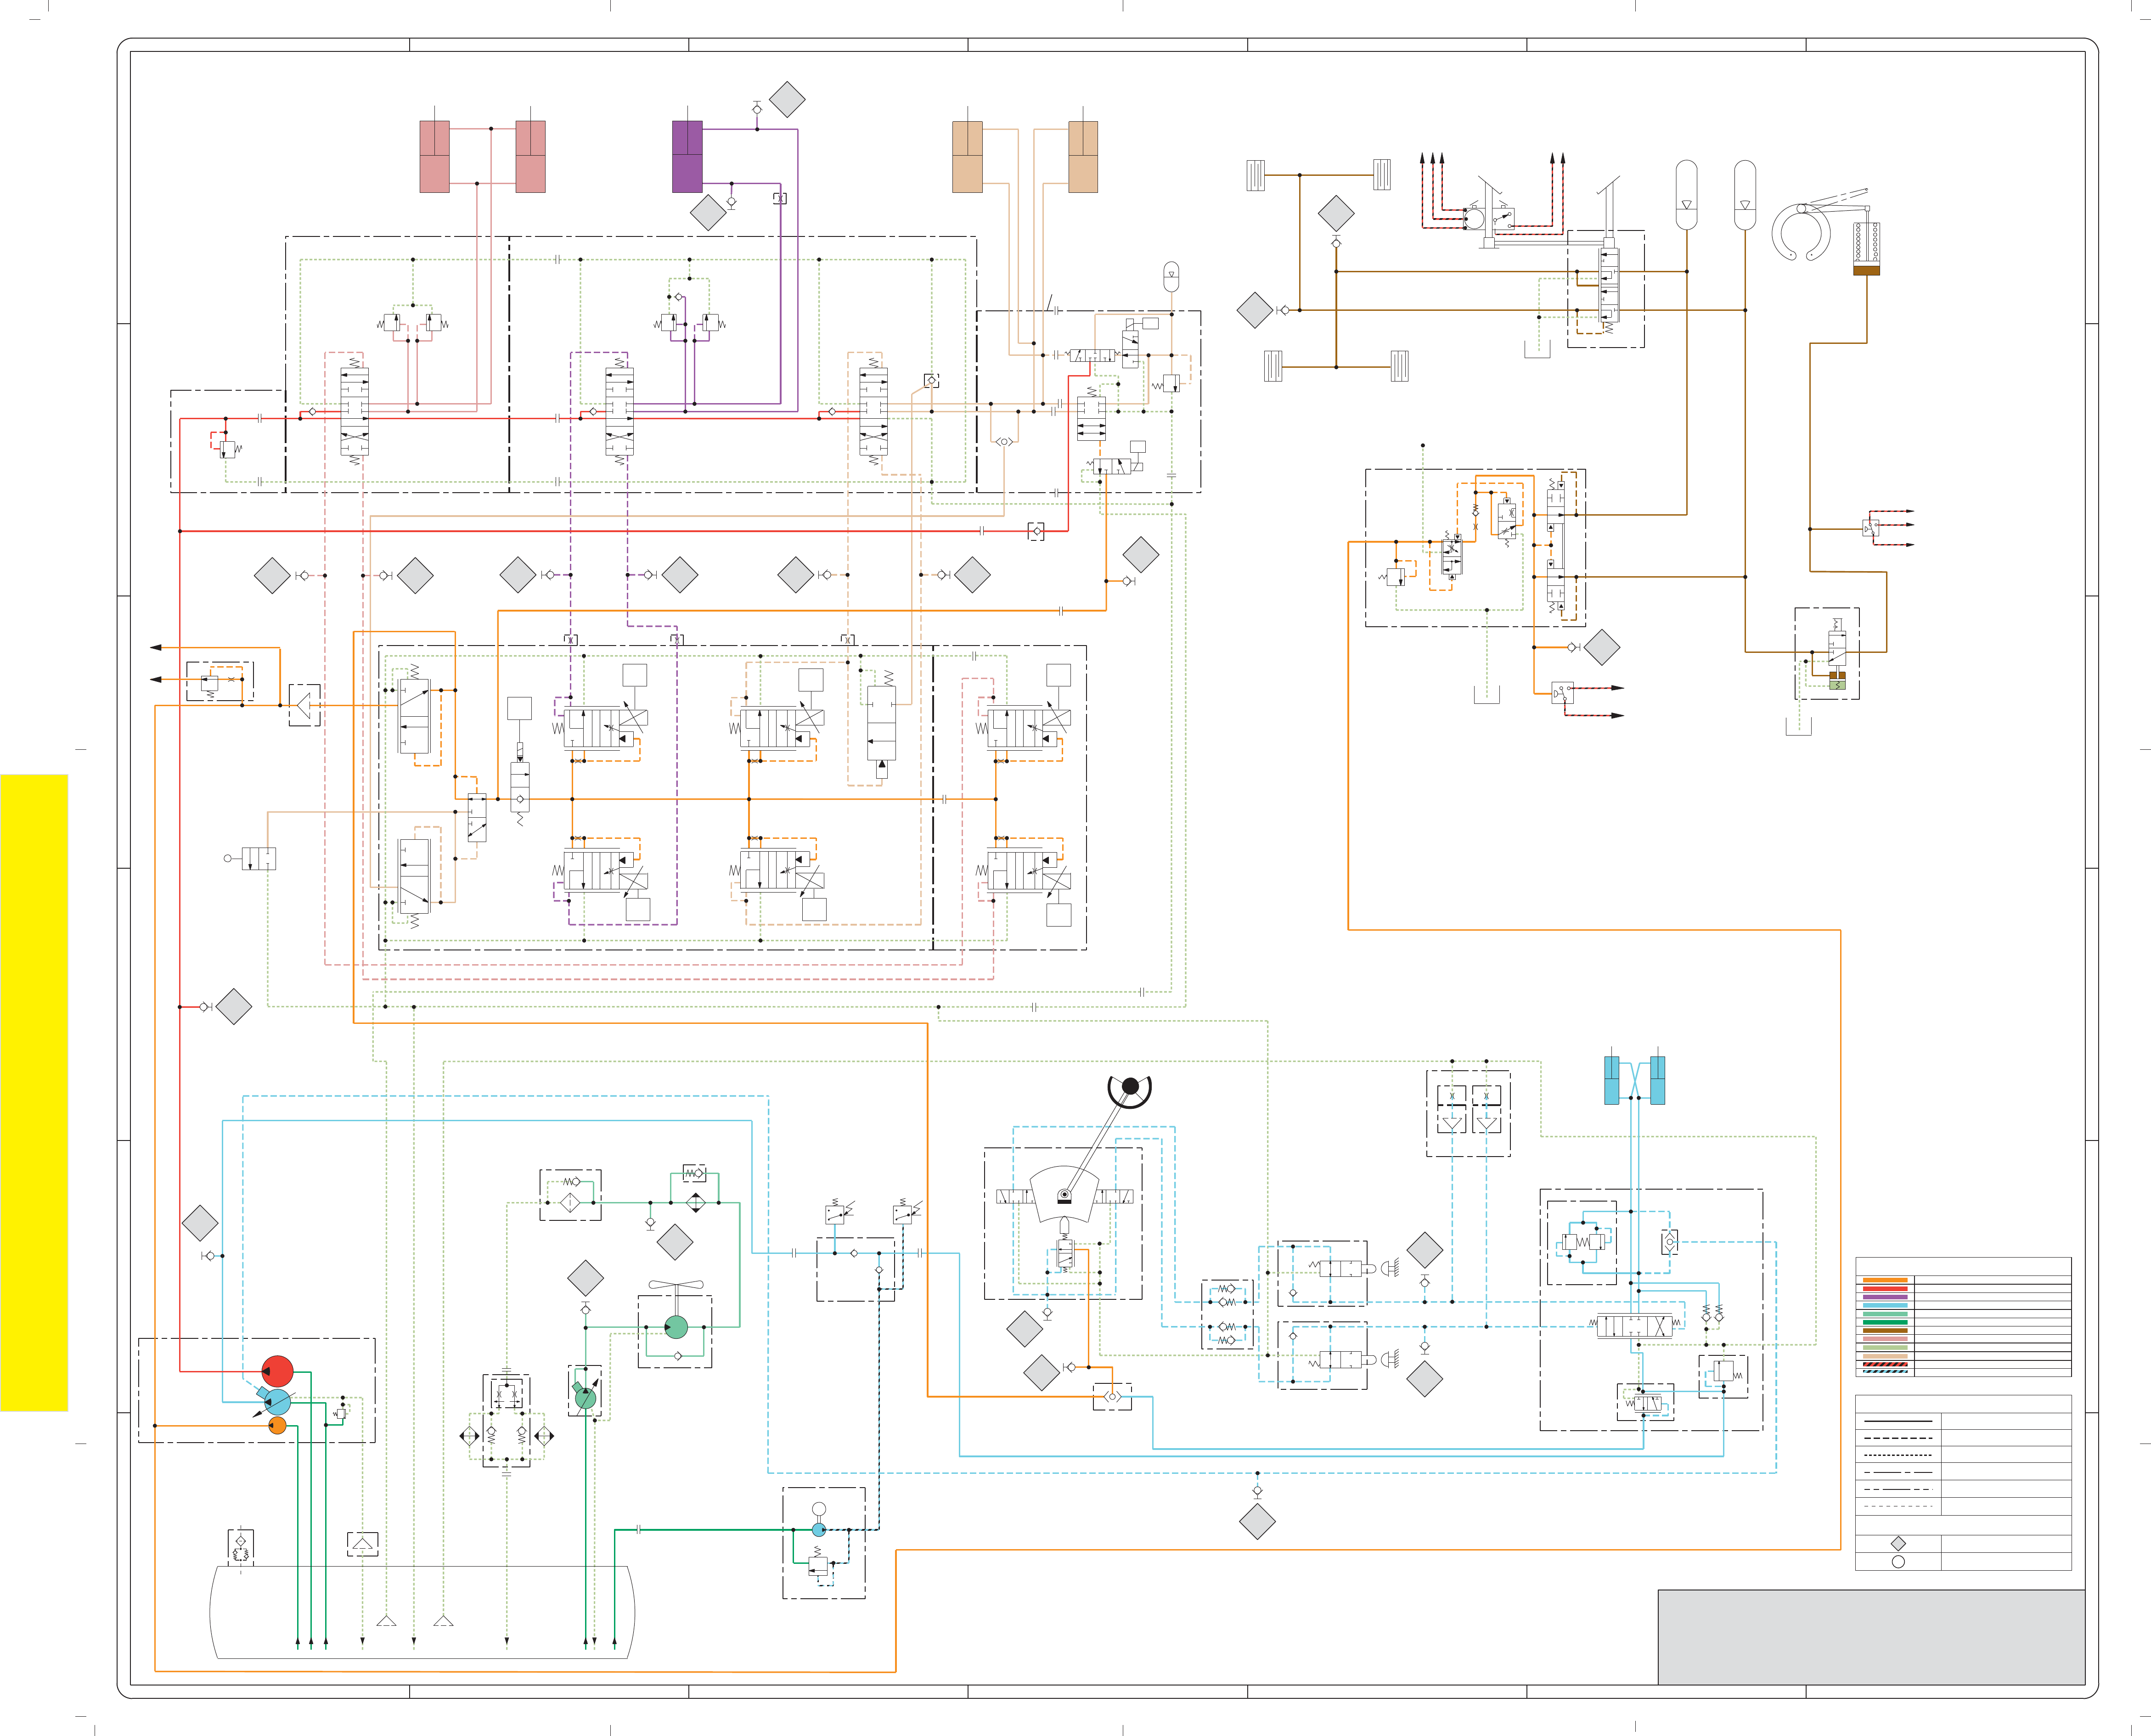This screenshot has height=1736, width=2151.
Task: Click the red swatch in the color legend
Action: 1885,1289
